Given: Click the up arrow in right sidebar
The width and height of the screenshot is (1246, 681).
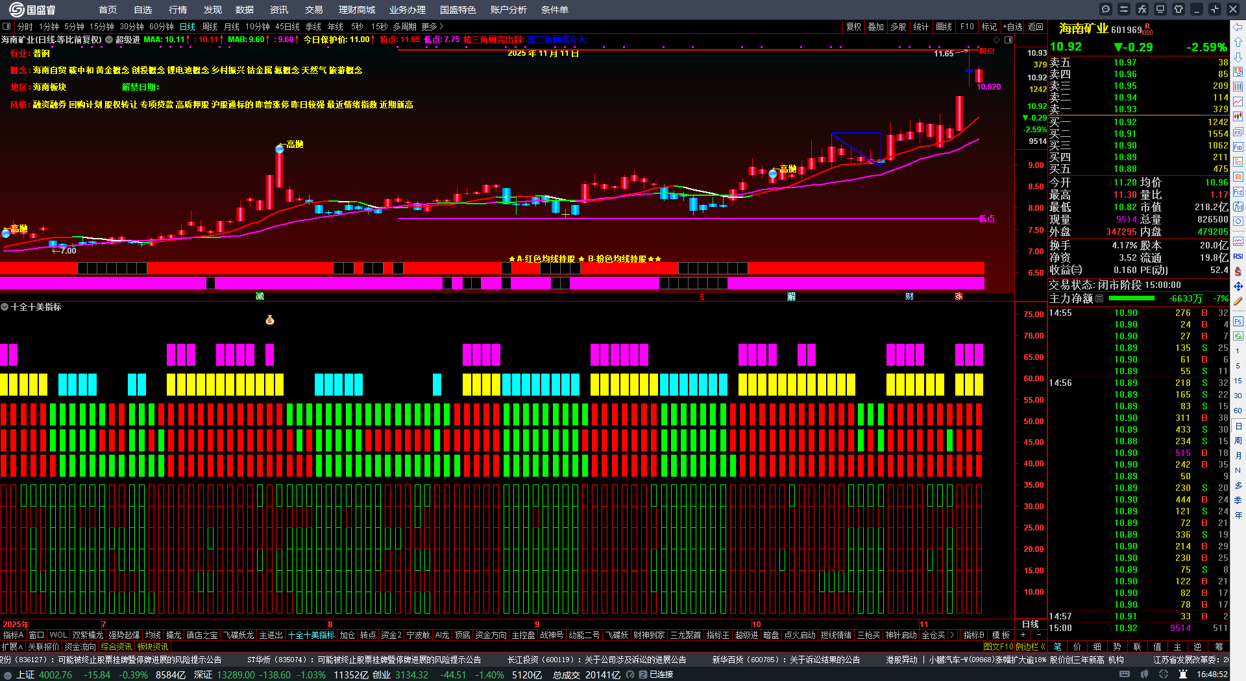Looking at the screenshot, I should click(1238, 42).
